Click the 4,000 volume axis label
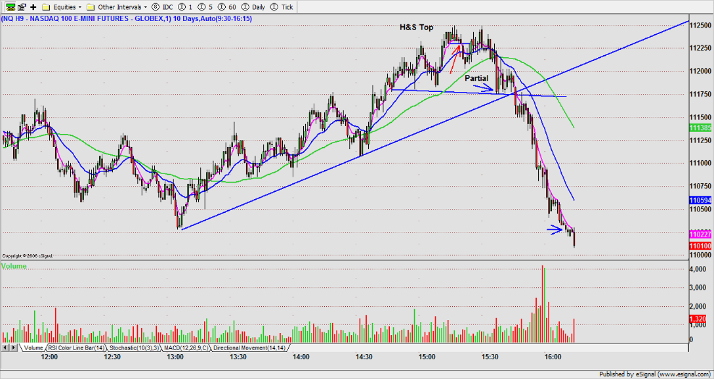The width and height of the screenshot is (714, 379). point(698,270)
